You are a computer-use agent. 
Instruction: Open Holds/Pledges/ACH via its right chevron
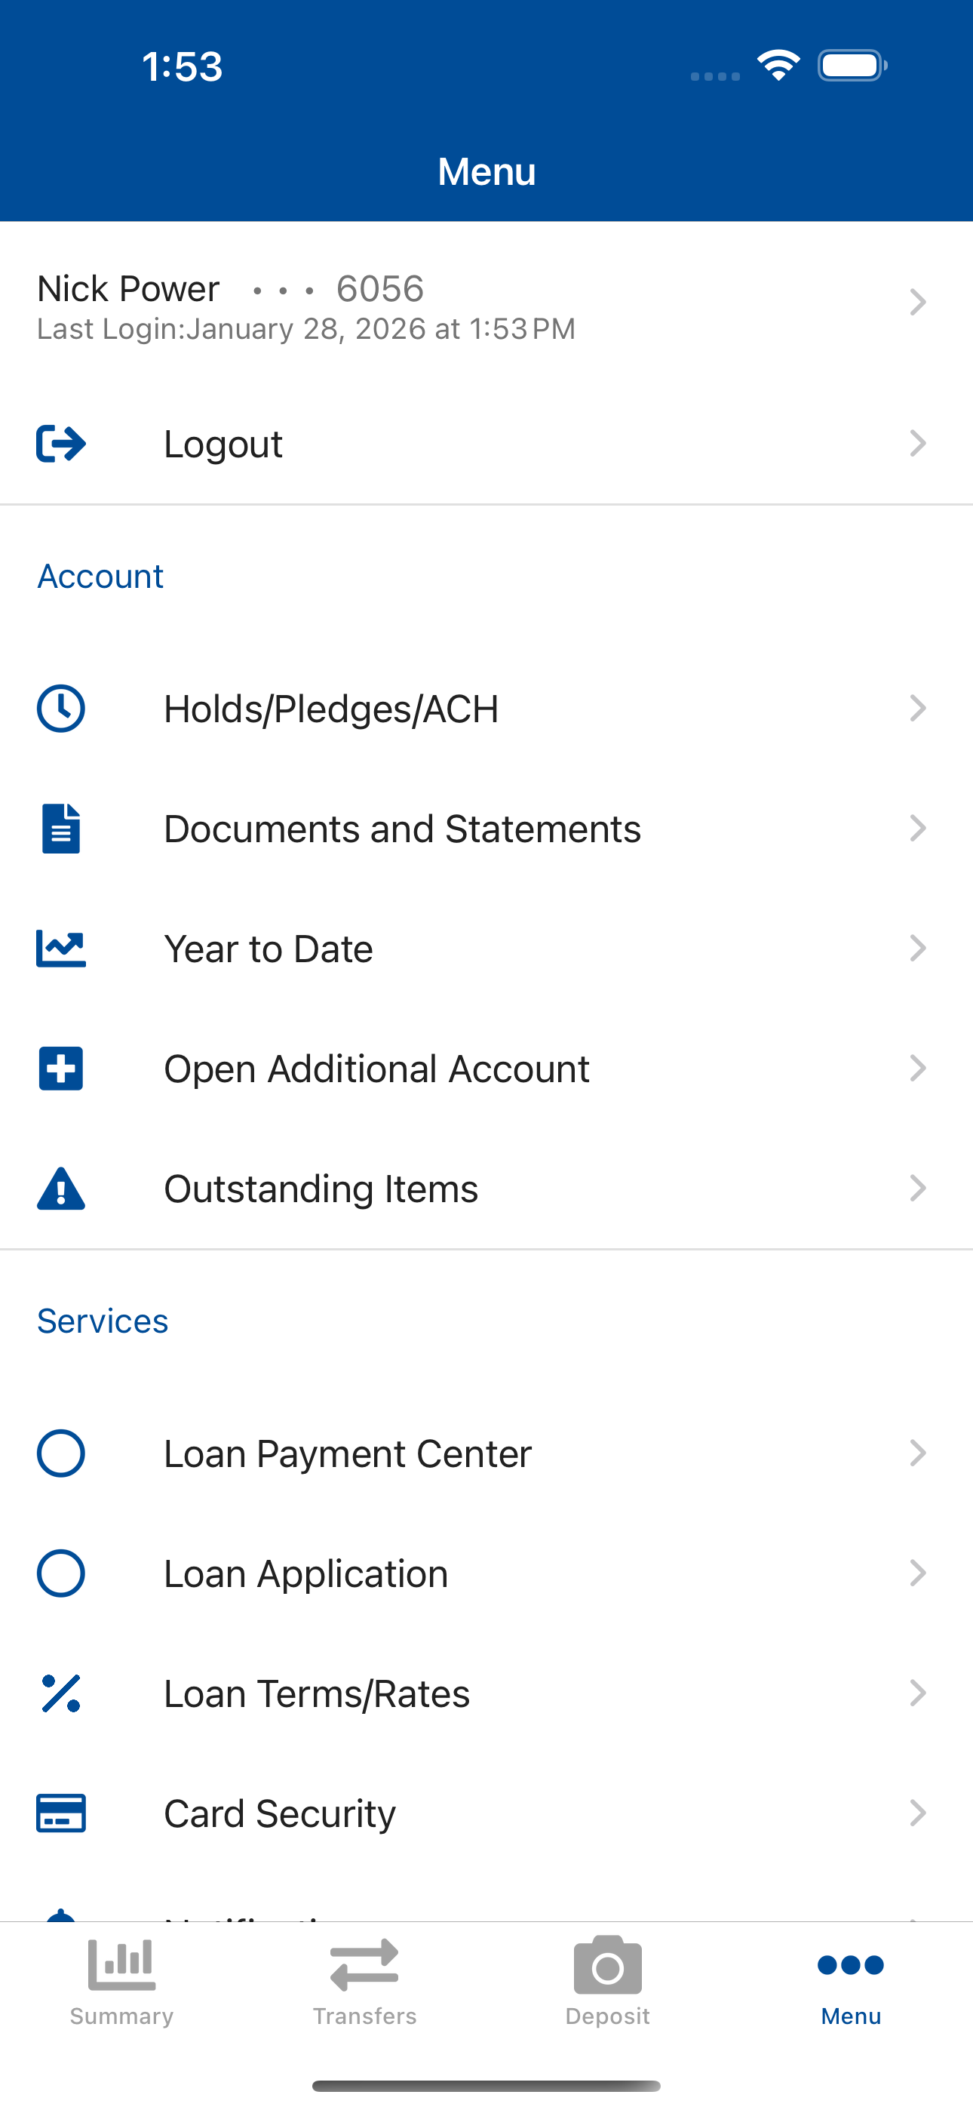pos(918,709)
